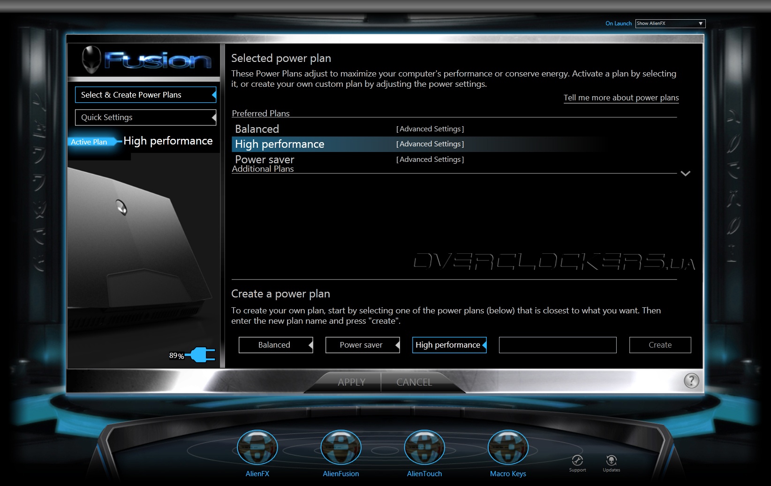
Task: Click the AlienFX label in the dock
Action: (257, 474)
